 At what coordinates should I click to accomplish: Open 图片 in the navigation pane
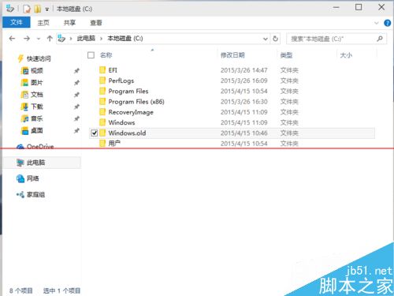click(x=37, y=83)
